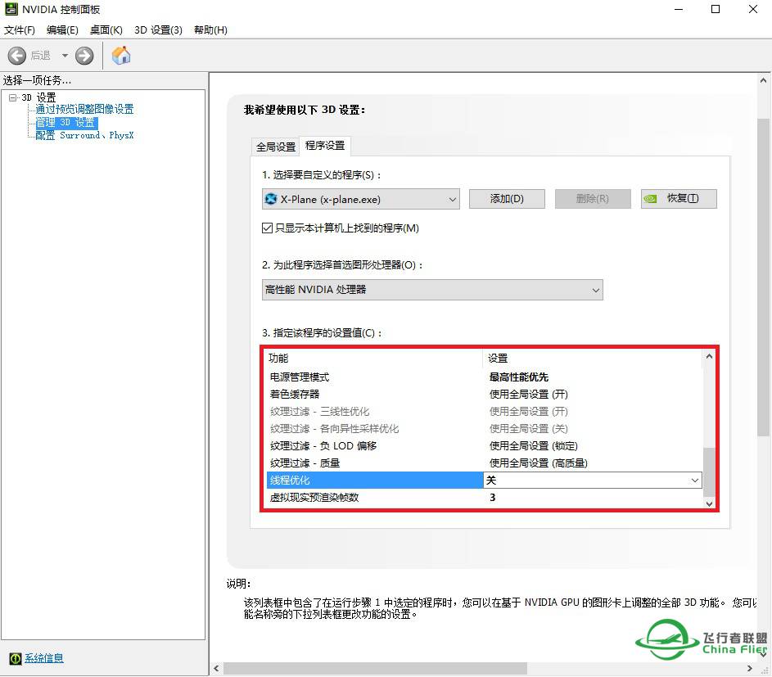Select the 虚拟现实预渲染帧数 row
This screenshot has height=677, width=772.
point(485,498)
